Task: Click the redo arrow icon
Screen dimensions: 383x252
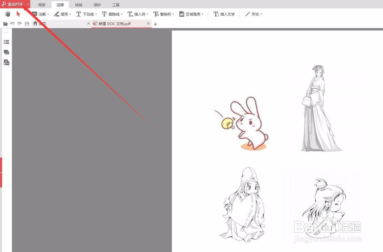Action: click(20, 24)
